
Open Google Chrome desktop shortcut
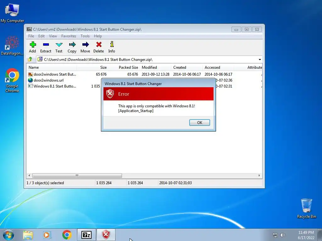12,80
